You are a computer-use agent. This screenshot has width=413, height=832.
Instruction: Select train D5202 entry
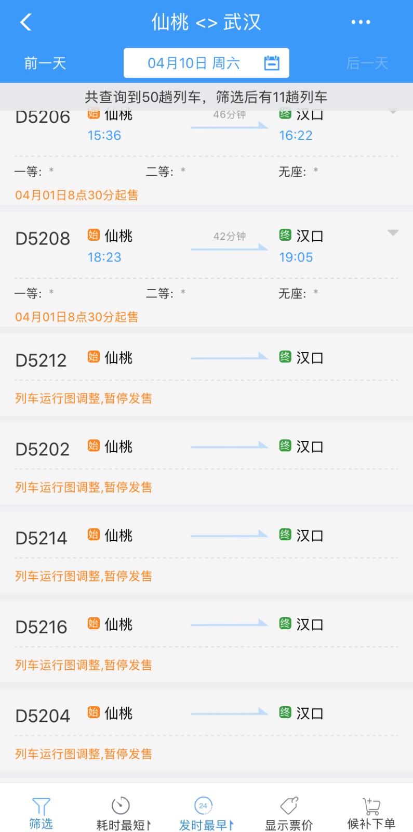[x=206, y=464]
